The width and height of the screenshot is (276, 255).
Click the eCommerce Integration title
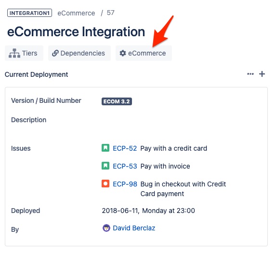pos(76,32)
